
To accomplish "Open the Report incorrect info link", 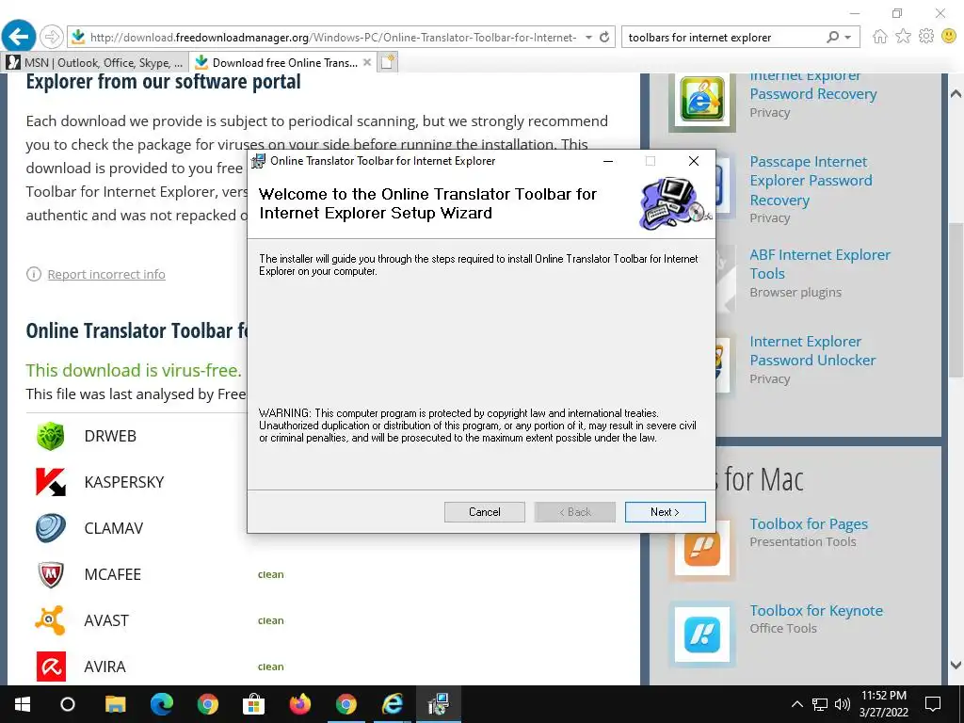I will (x=106, y=274).
